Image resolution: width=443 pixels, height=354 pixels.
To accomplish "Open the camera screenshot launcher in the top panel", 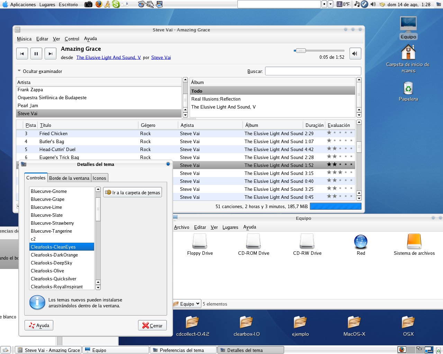I will 89,4.
